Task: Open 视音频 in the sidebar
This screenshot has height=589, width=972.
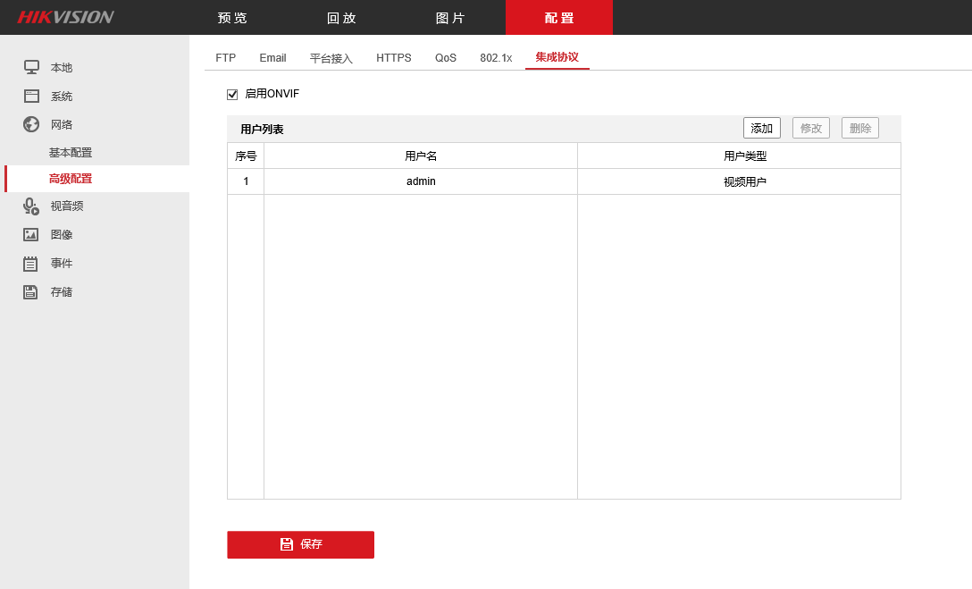Action: coord(67,206)
